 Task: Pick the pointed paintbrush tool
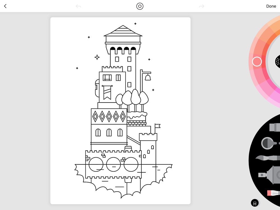pyautogui.click(x=267, y=158)
